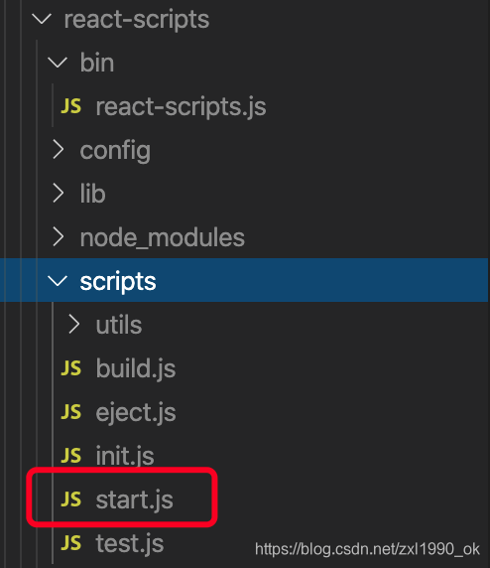Click the JS icon beside eject.js
This screenshot has height=568, width=490.
coord(71,412)
